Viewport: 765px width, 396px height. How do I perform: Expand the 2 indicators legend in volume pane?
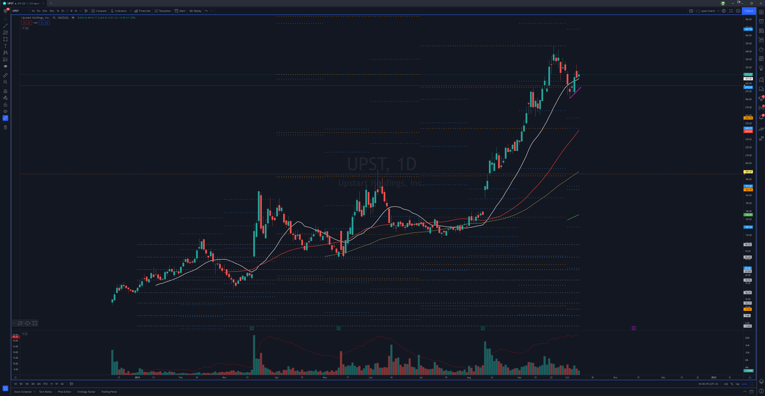tap(25, 334)
